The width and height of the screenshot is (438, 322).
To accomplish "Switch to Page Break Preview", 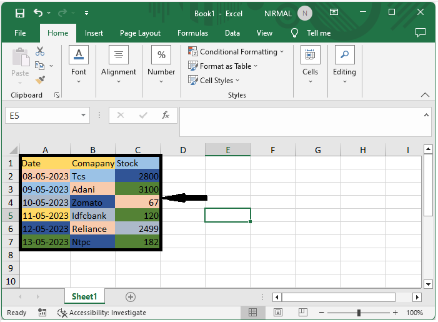I will point(303,312).
